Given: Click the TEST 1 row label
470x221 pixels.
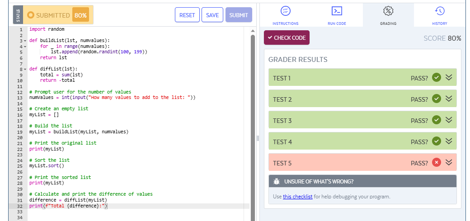Looking at the screenshot, I should [282, 78].
